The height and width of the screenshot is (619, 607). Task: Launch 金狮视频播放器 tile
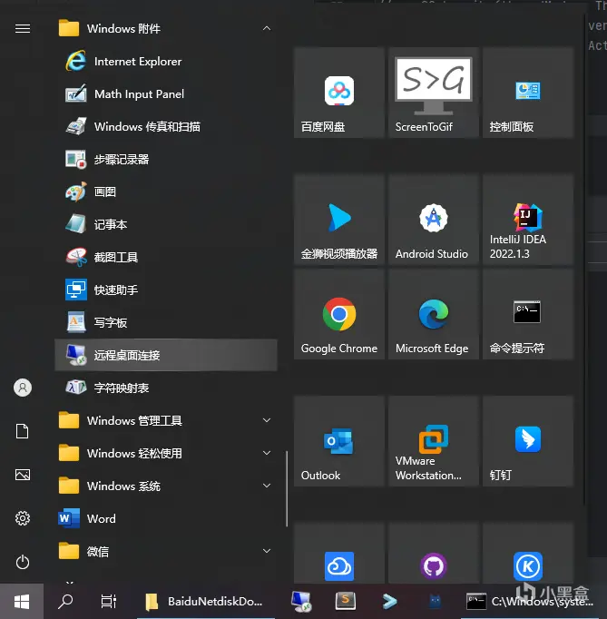(x=339, y=220)
